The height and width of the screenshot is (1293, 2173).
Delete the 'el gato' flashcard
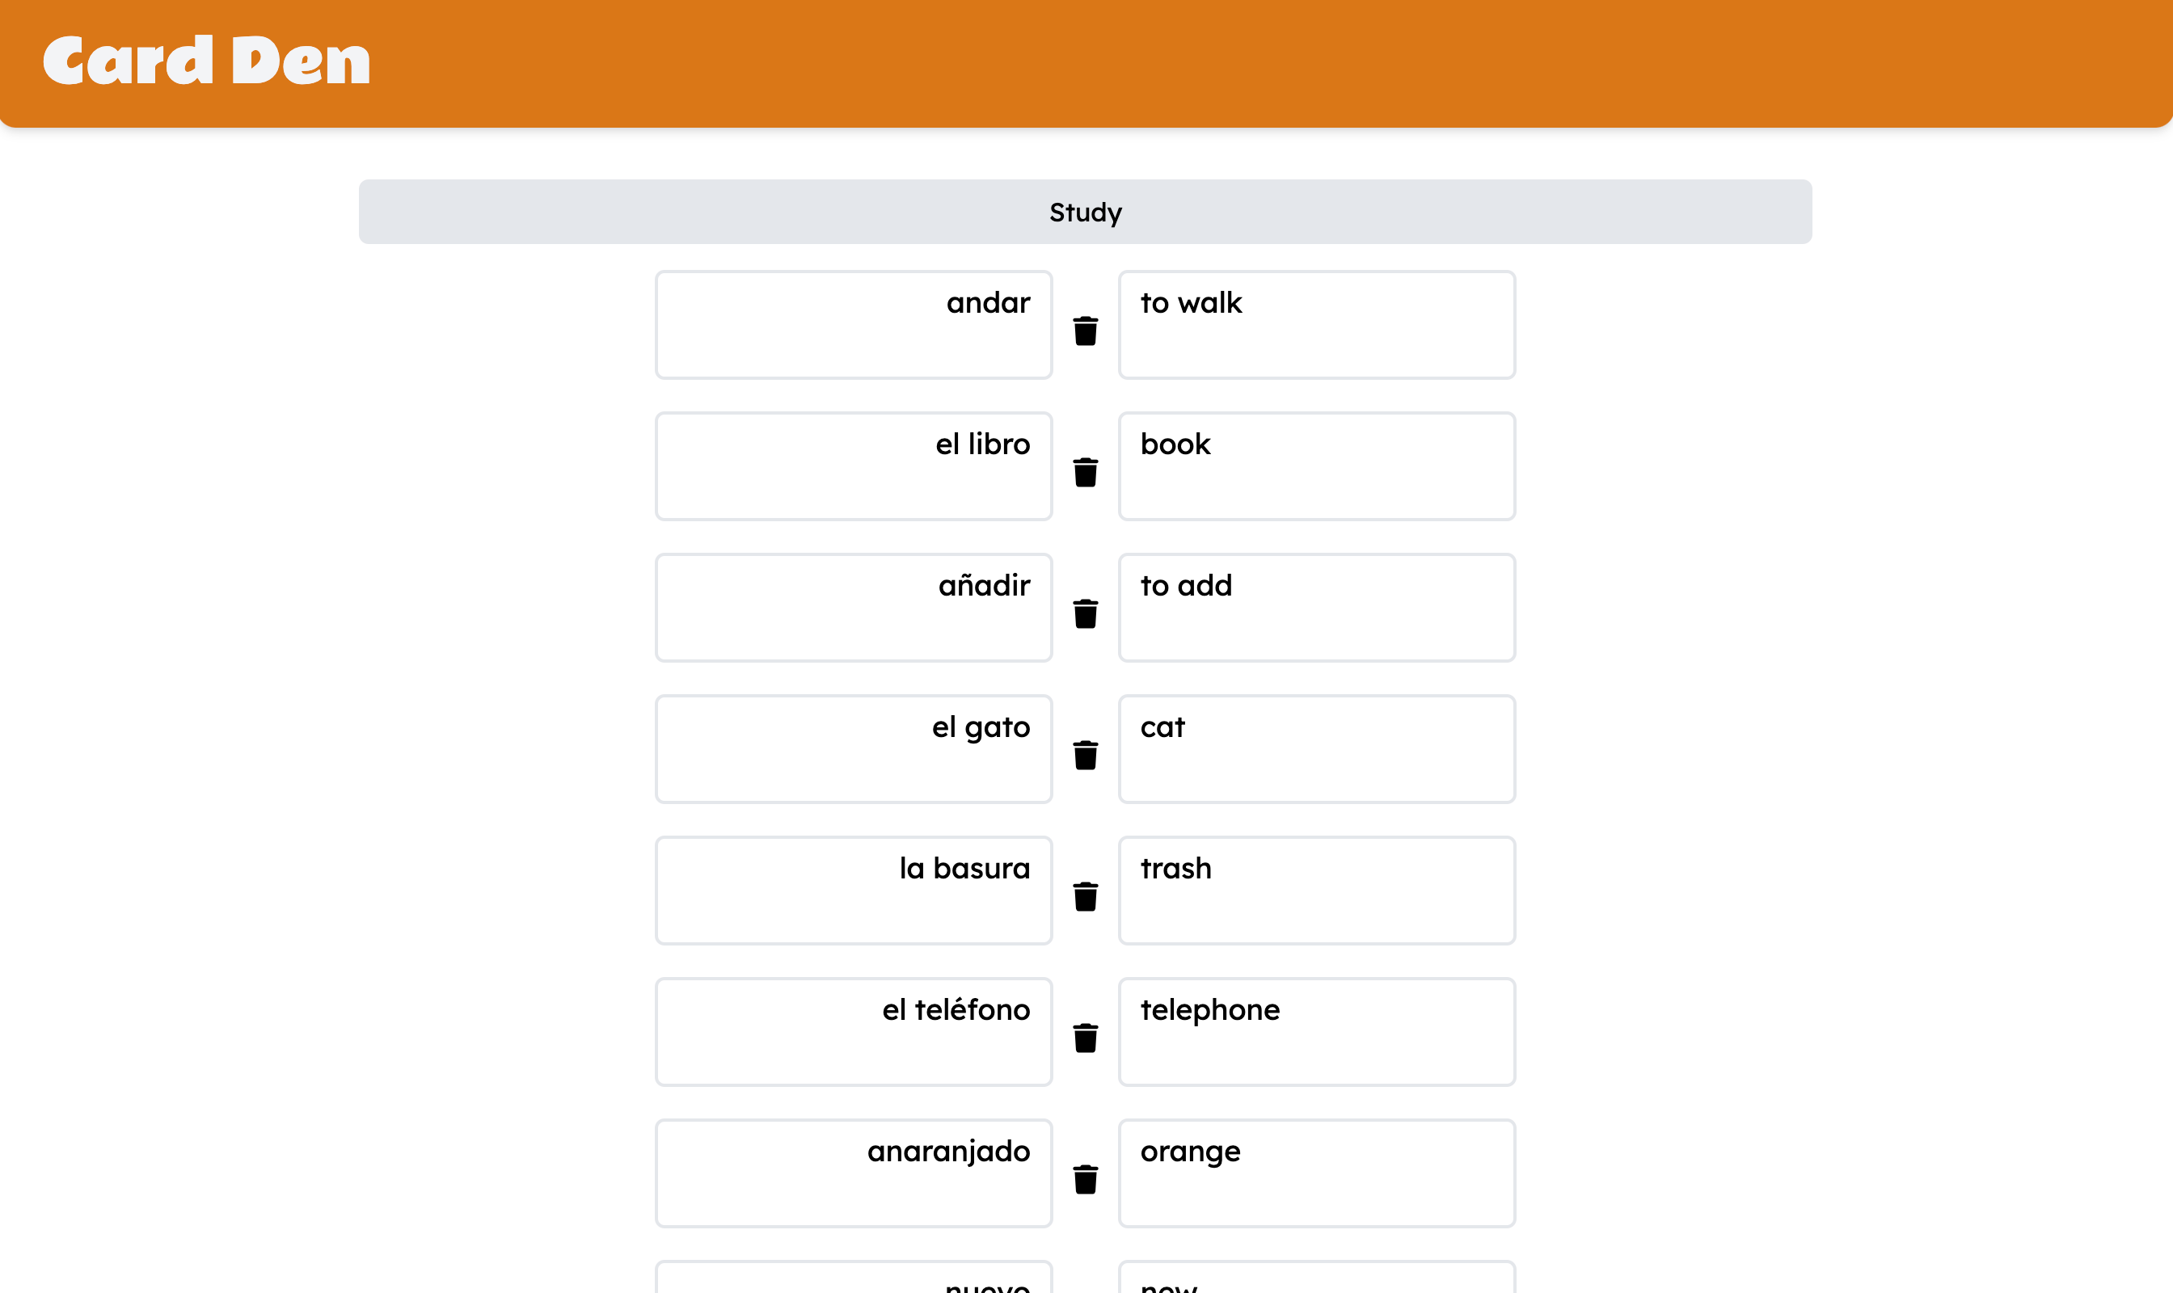click(1085, 757)
